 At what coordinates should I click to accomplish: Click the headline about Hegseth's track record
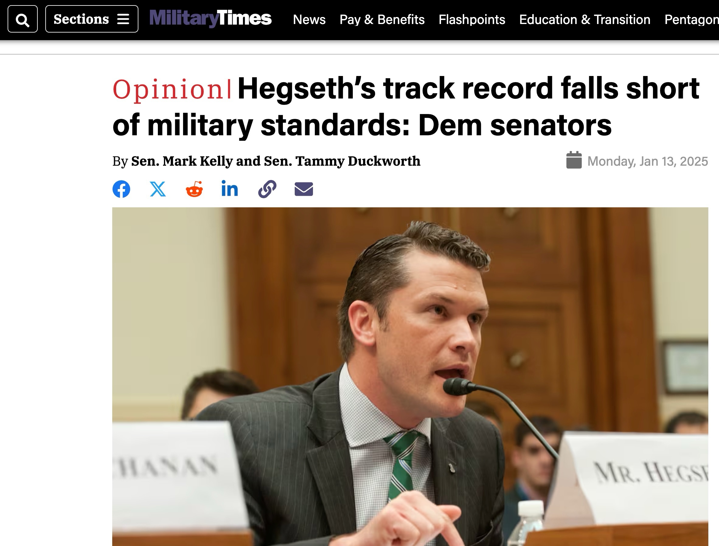[406, 107]
